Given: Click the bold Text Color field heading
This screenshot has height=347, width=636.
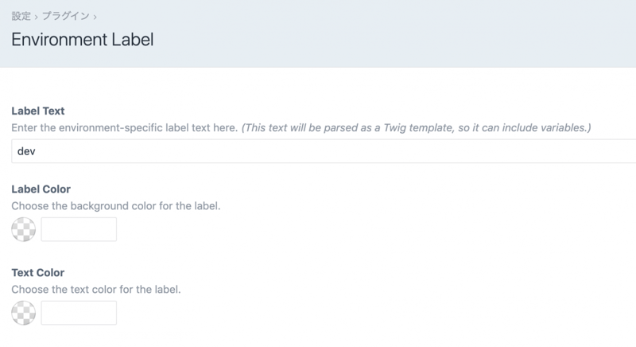Looking at the screenshot, I should (38, 272).
